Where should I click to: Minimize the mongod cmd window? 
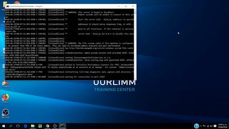[119, 6]
